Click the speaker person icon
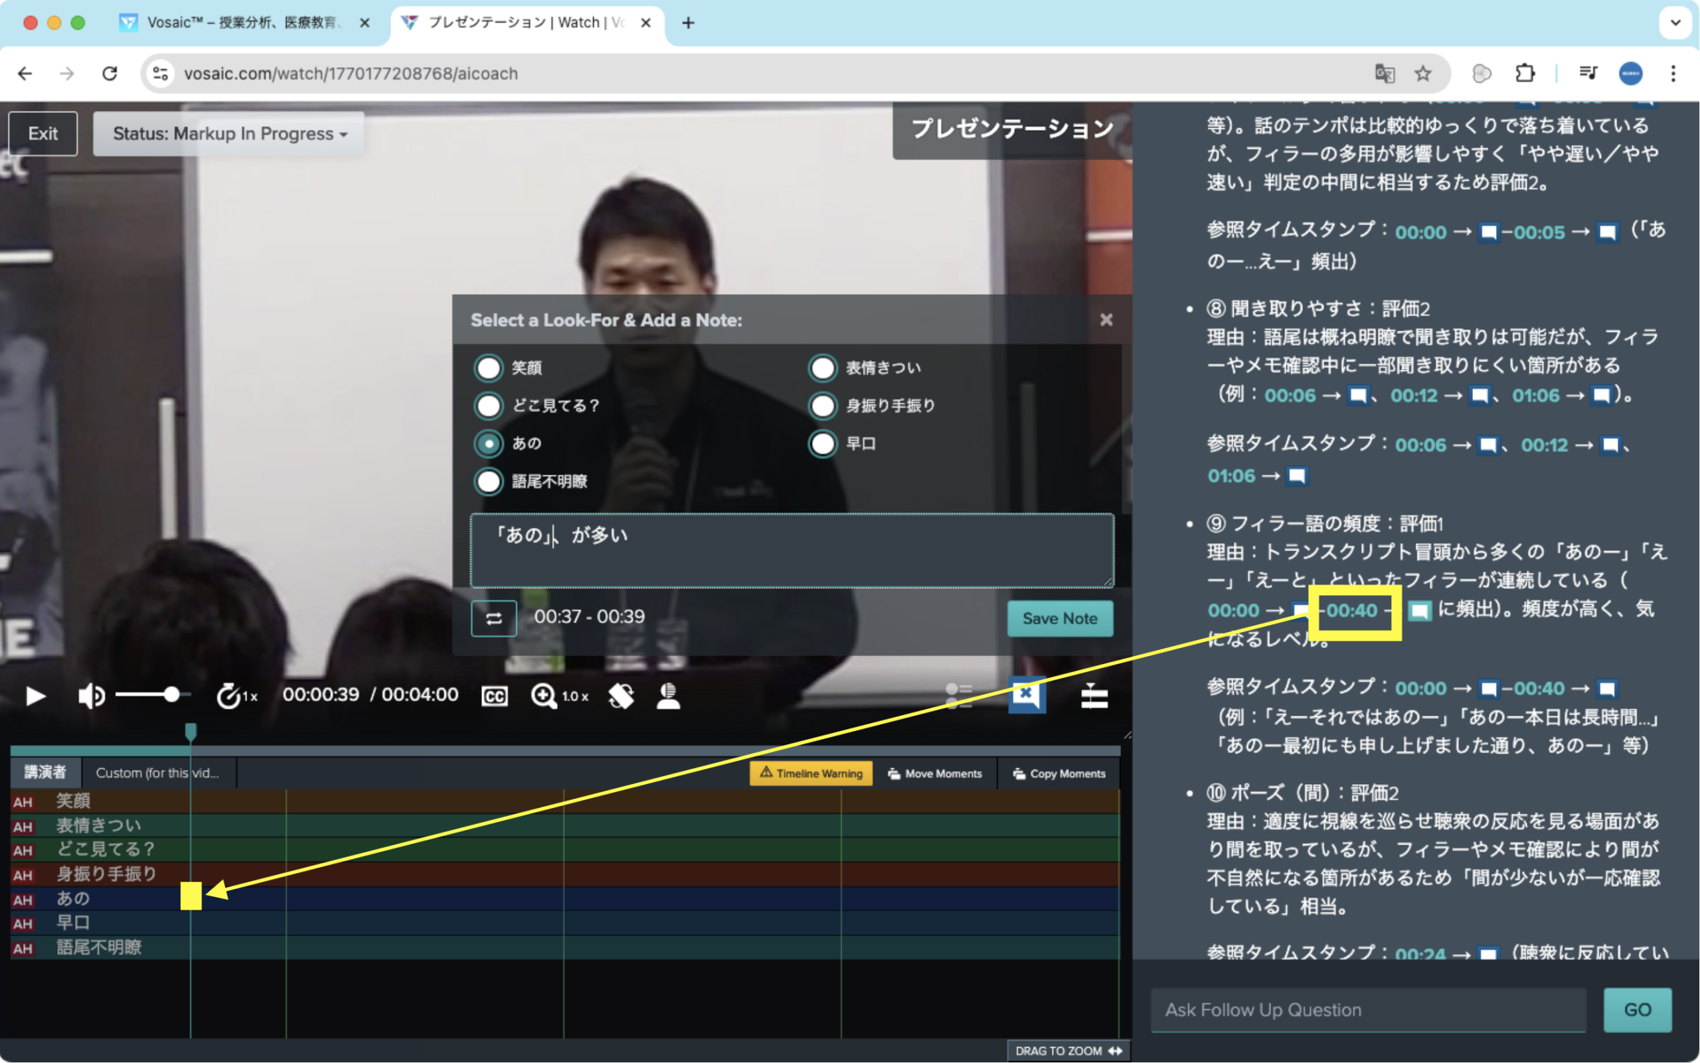This screenshot has width=1700, height=1063. point(668,696)
